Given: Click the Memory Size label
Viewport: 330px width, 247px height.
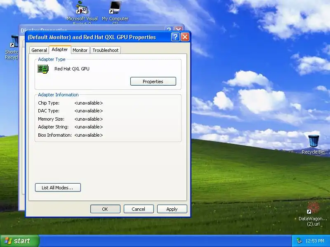Looking at the screenshot, I should (x=51, y=119).
